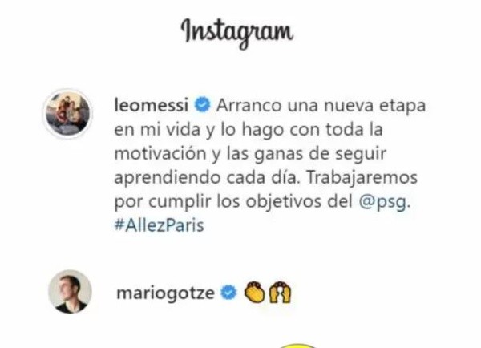Click the word 'cumplir' in the caption

(x=180, y=203)
